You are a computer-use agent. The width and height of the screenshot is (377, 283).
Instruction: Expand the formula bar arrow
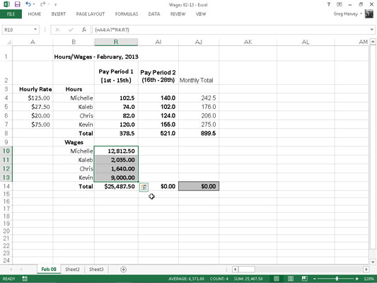coord(372,30)
